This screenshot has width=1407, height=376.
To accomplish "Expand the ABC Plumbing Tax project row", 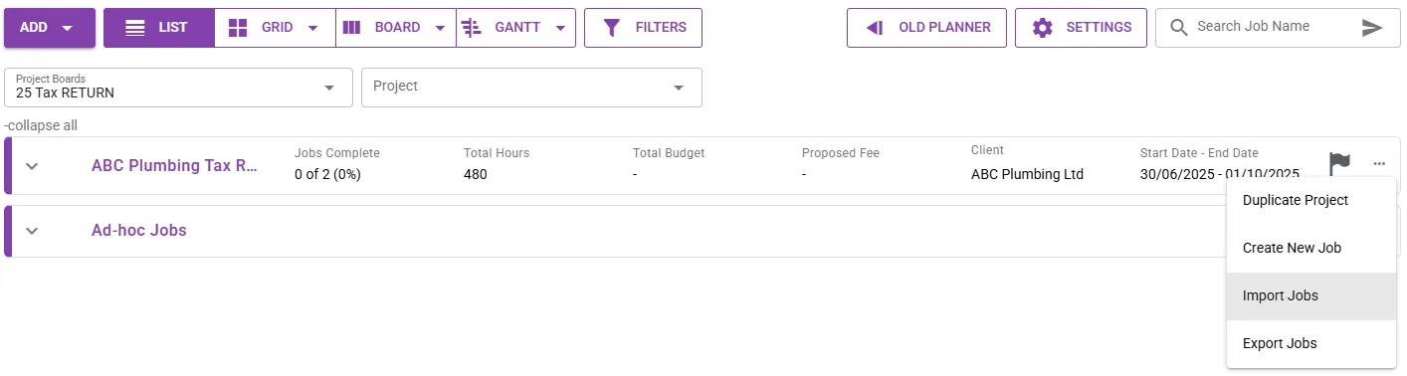I will coord(32,166).
